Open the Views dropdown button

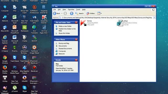click(x=99, y=13)
